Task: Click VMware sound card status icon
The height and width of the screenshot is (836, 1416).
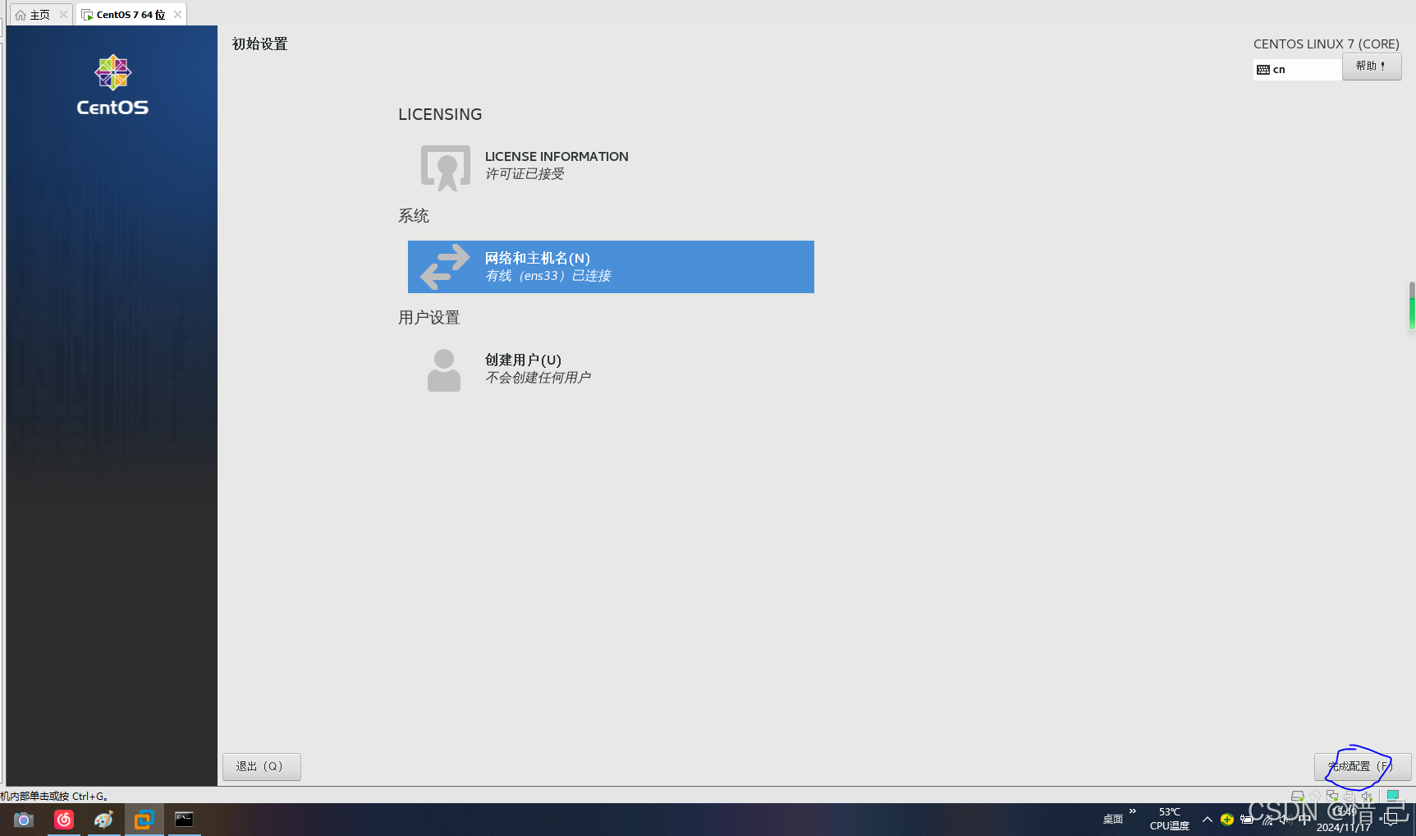Action: [x=1367, y=796]
